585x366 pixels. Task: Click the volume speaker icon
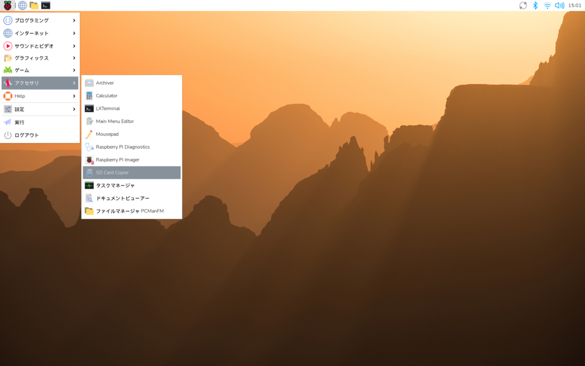559,6
